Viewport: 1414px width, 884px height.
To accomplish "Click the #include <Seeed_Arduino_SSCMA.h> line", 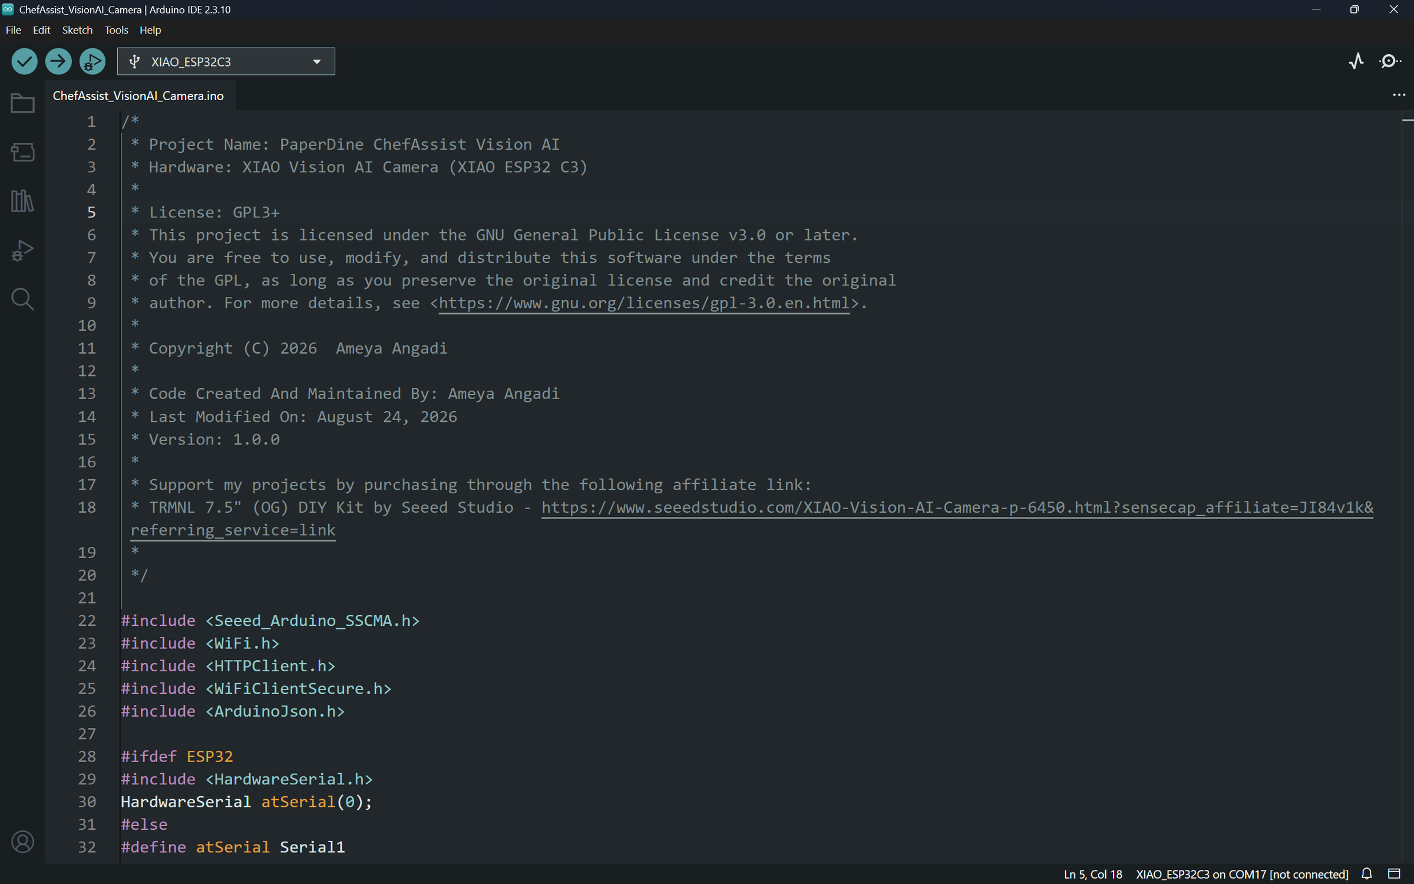I will 270,621.
